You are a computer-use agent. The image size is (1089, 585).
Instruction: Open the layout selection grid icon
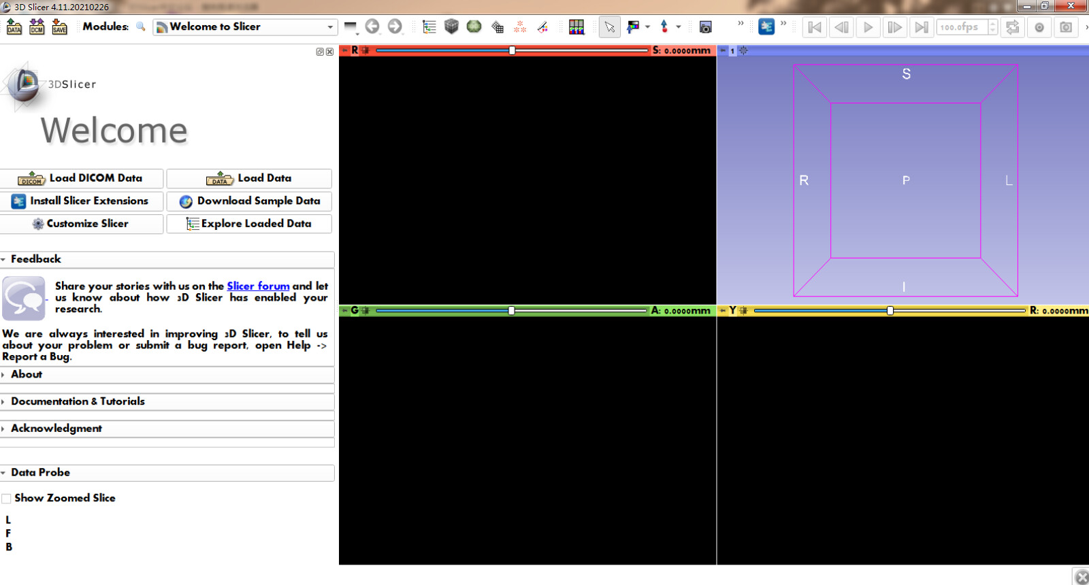pos(576,27)
